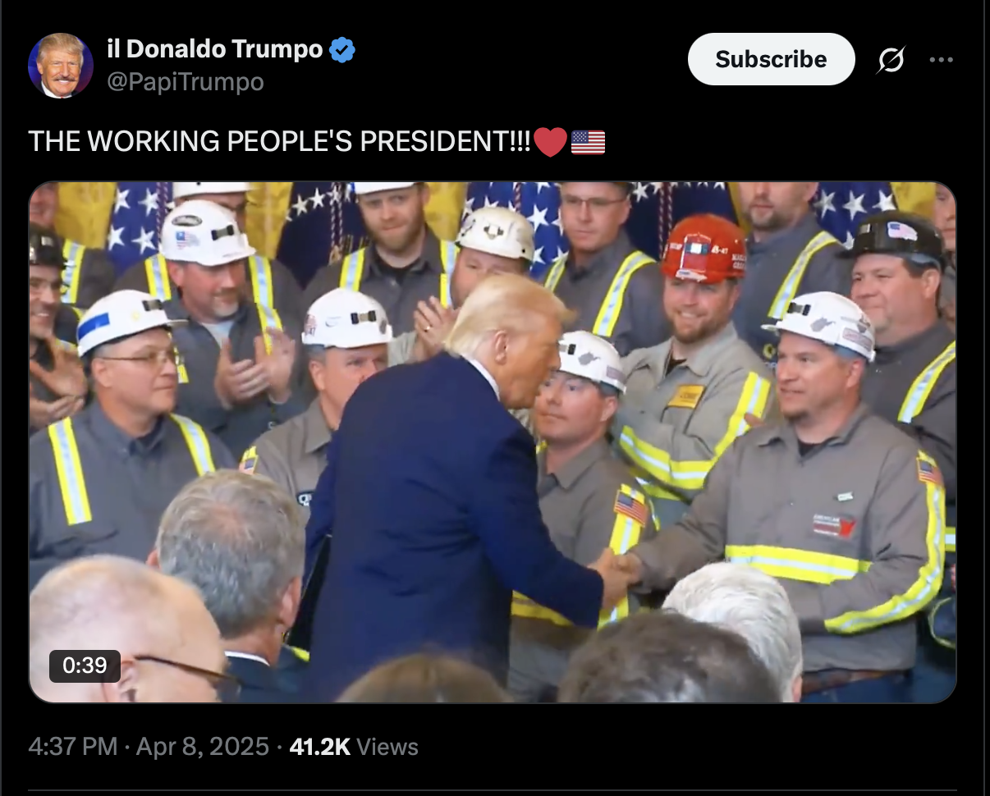
Task: Play the embedded video of the handshake
Action: (x=493, y=442)
